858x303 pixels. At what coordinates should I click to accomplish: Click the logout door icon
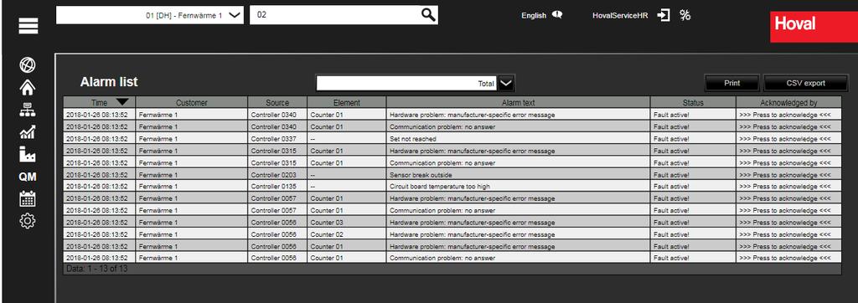pyautogui.click(x=664, y=15)
